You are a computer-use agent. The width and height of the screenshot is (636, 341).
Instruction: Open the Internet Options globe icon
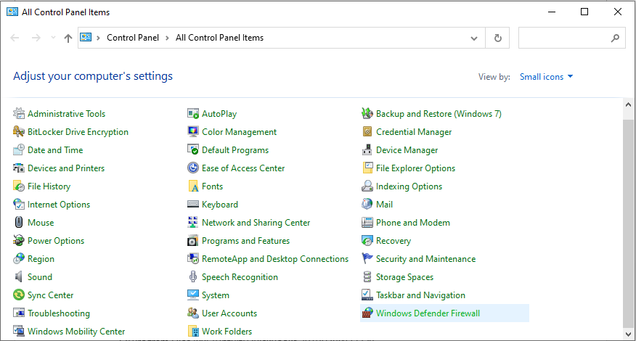(19, 205)
